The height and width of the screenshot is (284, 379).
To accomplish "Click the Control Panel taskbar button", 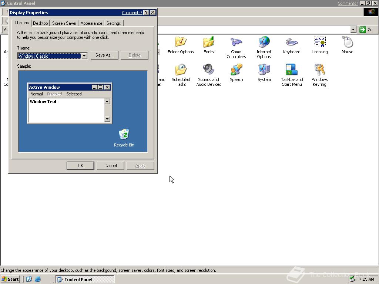I will [85, 279].
